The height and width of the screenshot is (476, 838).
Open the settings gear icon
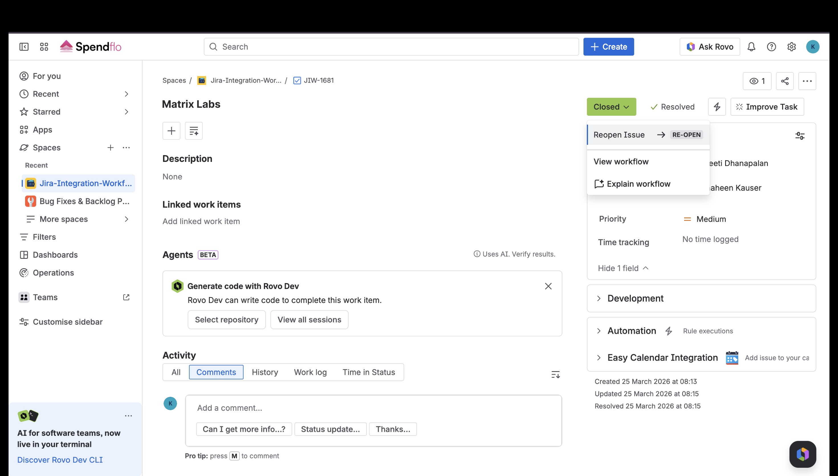click(x=791, y=47)
